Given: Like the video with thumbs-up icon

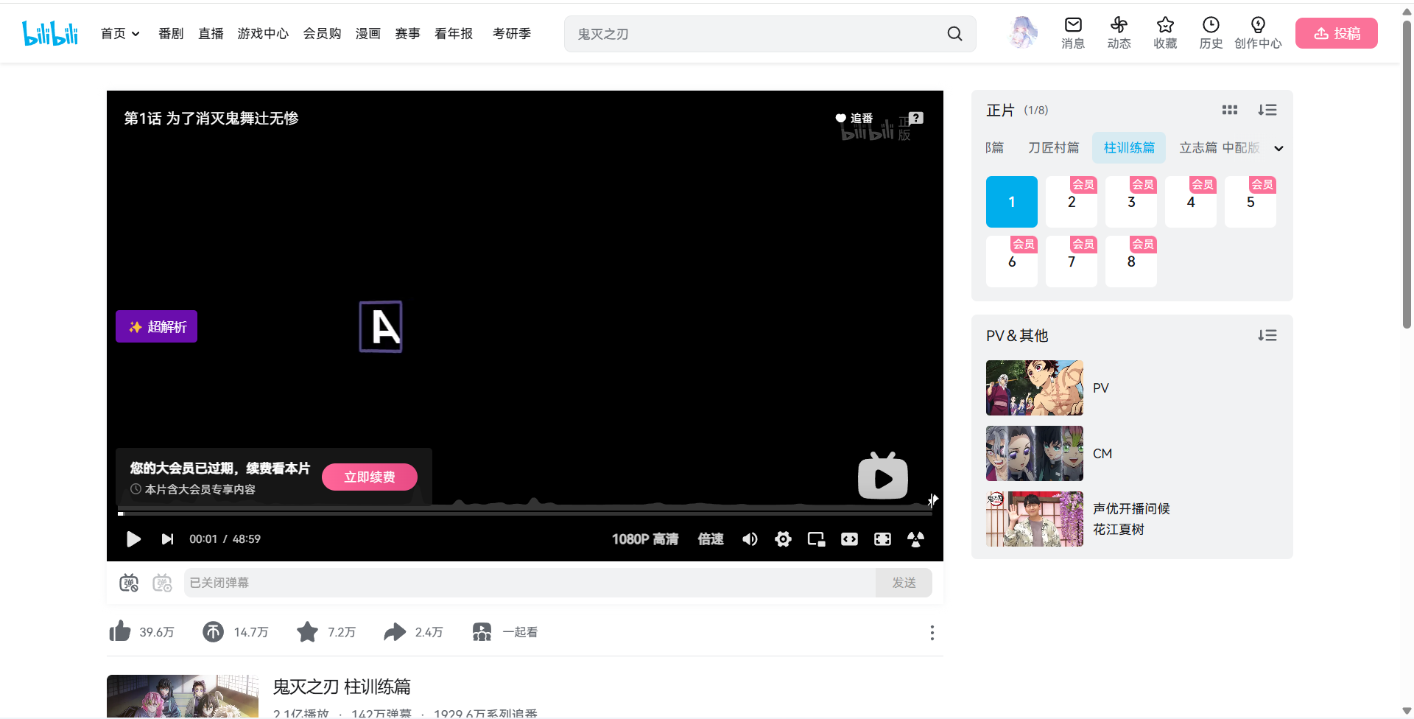Looking at the screenshot, I should [120, 631].
